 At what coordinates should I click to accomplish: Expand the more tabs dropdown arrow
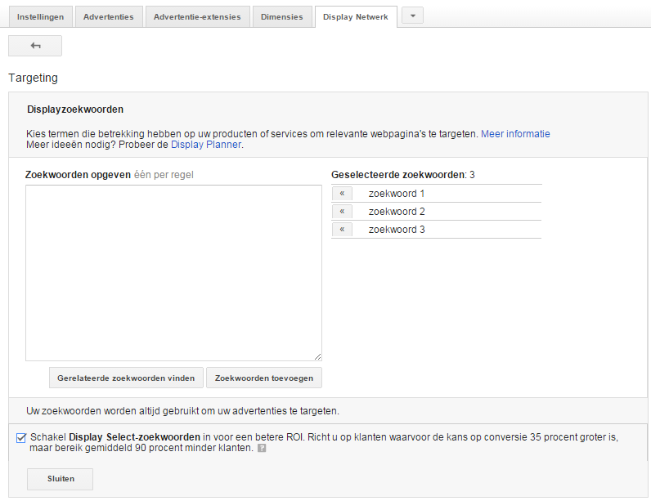(x=412, y=16)
